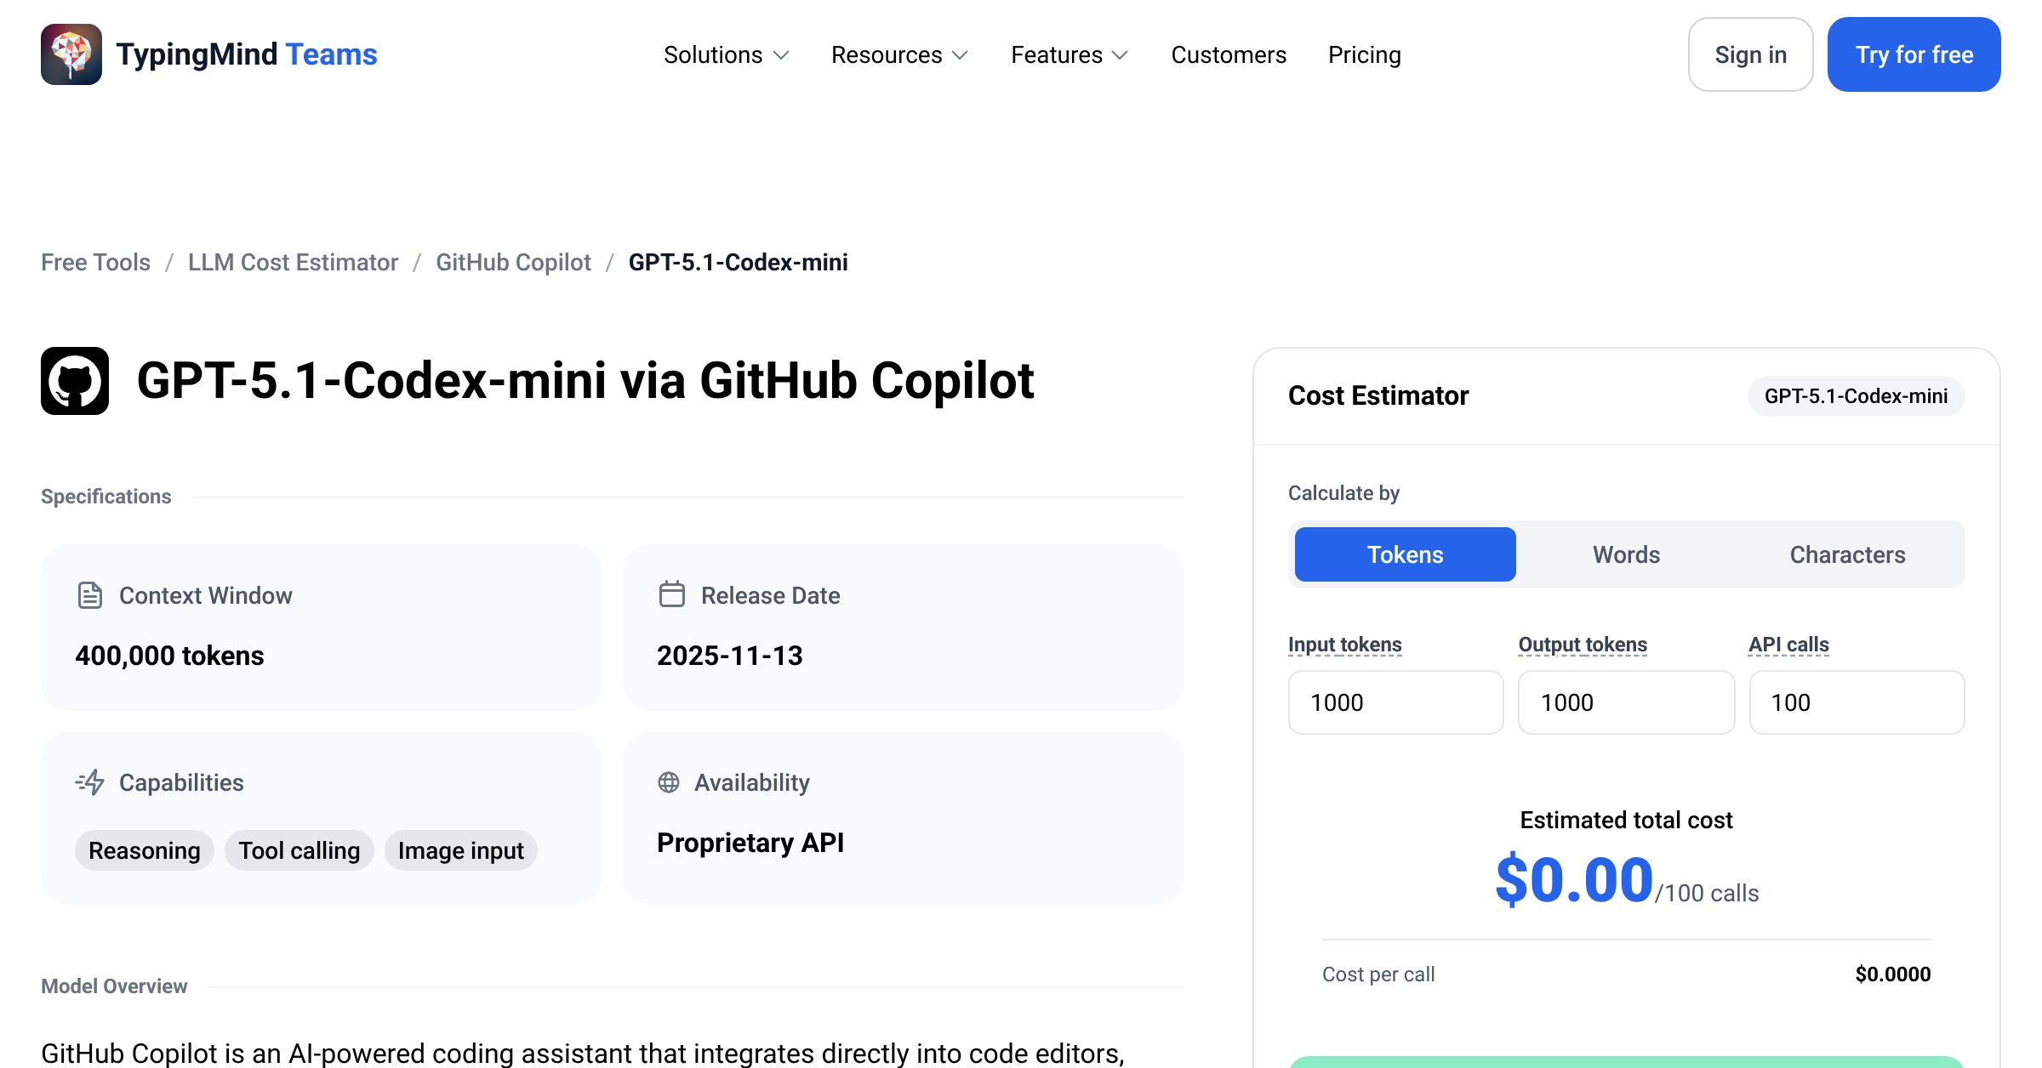Expand the Features dropdown menu

[1069, 54]
